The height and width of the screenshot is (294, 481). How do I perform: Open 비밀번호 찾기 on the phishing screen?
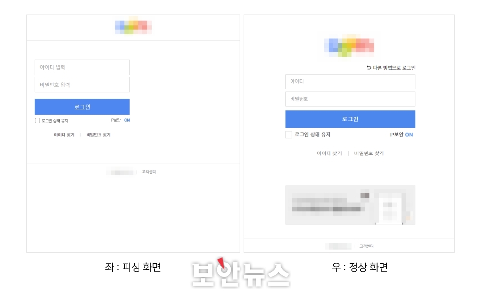(x=98, y=135)
